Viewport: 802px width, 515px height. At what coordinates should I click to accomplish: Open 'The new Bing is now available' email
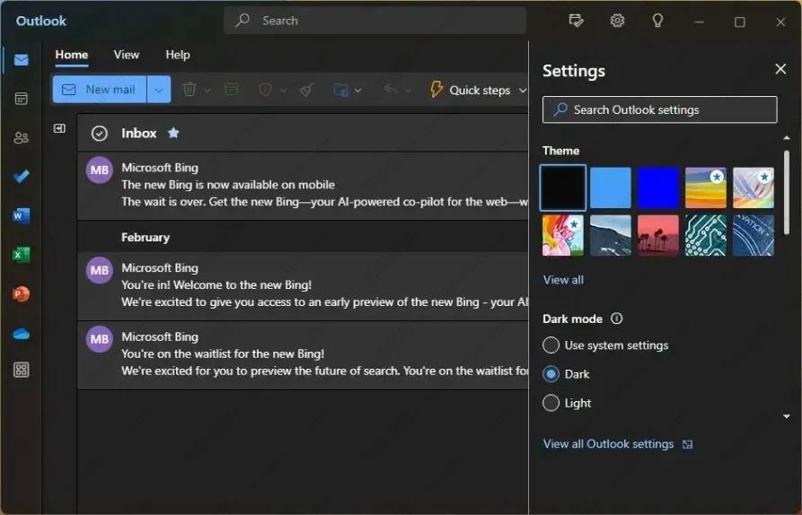(x=303, y=186)
